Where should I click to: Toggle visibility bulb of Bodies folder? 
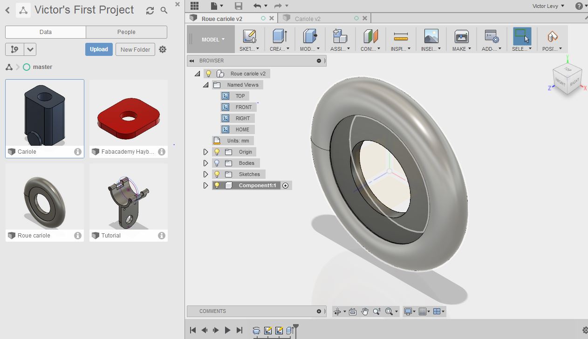click(x=217, y=163)
